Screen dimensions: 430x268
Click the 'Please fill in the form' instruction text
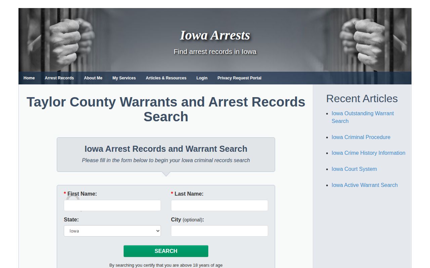click(x=166, y=160)
